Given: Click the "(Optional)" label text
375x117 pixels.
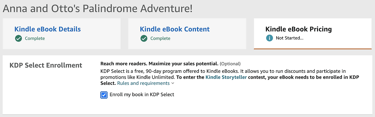Looking at the screenshot, I should click(x=230, y=64).
